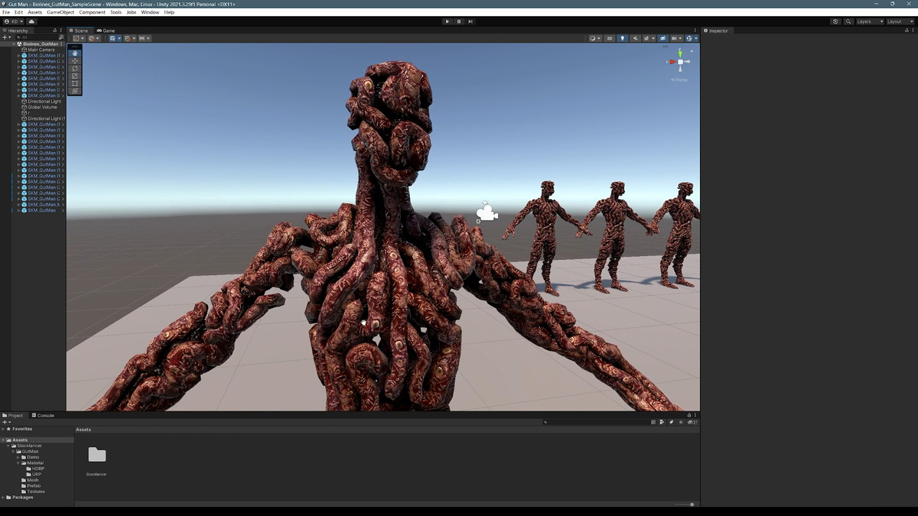Toggle Inspector panel lock

pyautogui.click(x=906, y=31)
